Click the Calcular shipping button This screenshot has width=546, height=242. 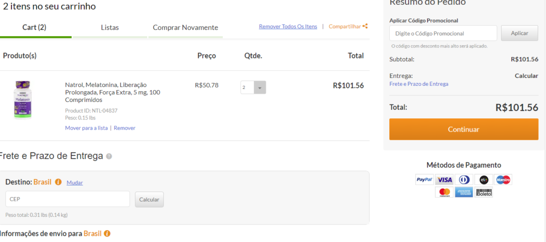click(149, 199)
